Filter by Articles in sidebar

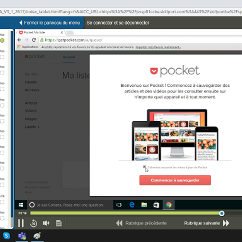(31, 103)
